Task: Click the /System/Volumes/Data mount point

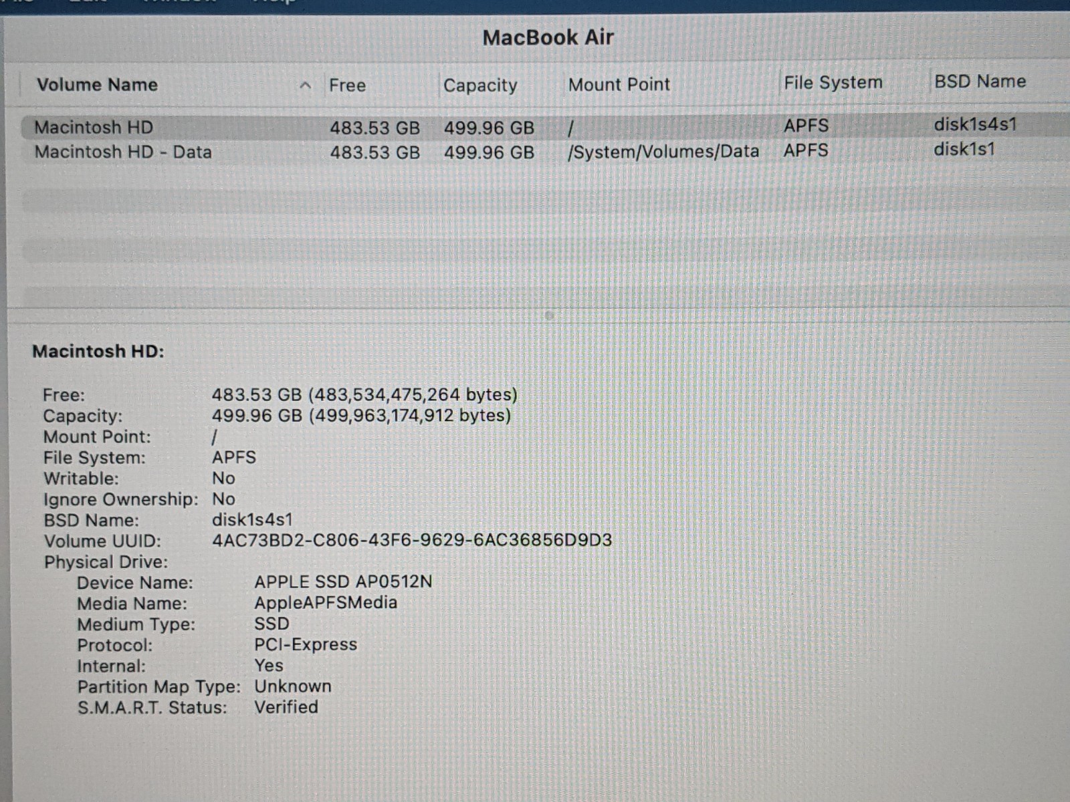Action: point(663,152)
